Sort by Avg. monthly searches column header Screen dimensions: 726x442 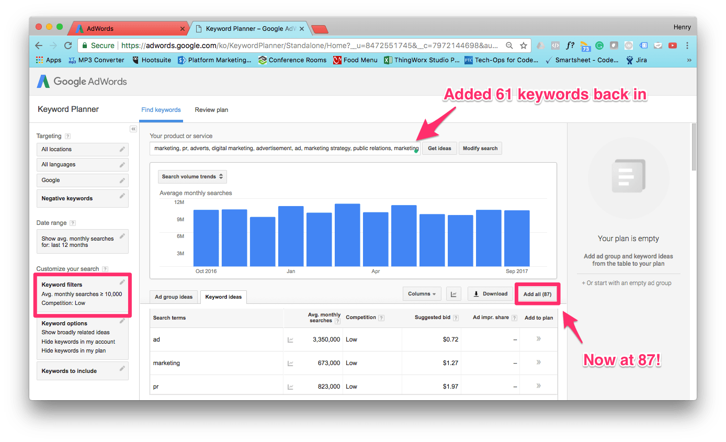[324, 318]
